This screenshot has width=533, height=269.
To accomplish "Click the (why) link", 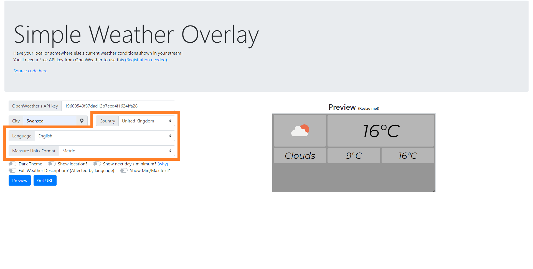I will click(163, 164).
